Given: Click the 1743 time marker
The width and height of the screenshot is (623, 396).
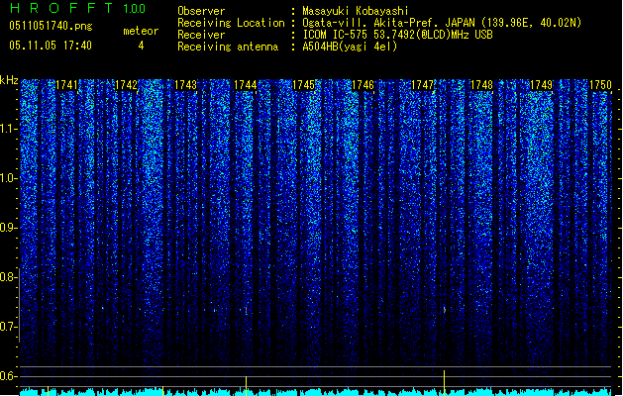Looking at the screenshot, I should 185,85.
